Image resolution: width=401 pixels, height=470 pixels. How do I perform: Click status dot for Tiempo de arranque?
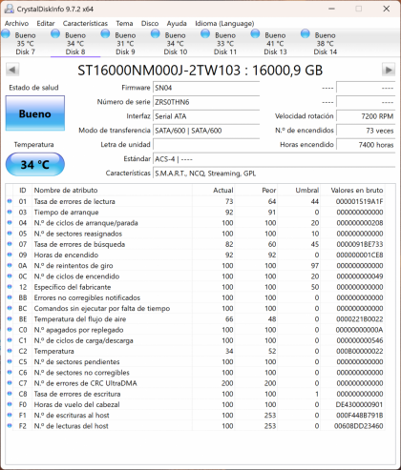point(10,212)
